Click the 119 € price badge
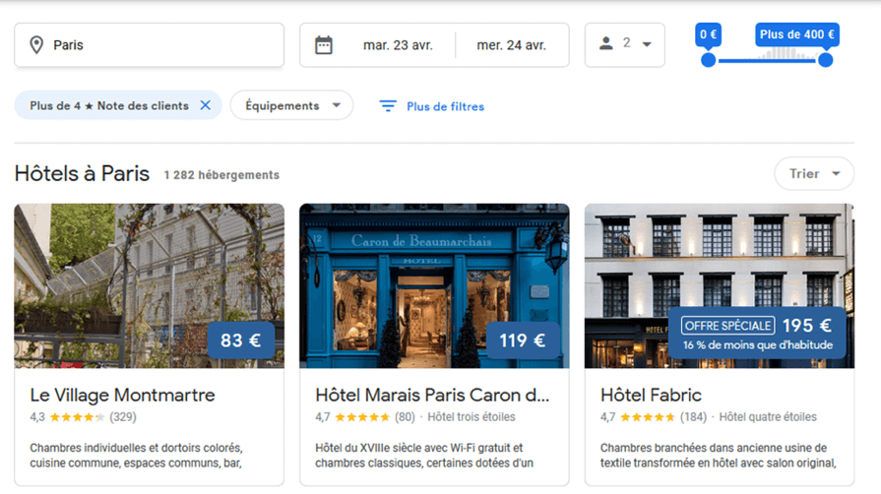 pos(523,340)
